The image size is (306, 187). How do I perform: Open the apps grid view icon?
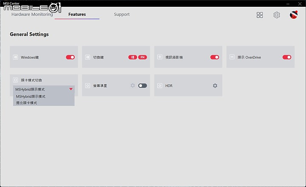point(260,15)
